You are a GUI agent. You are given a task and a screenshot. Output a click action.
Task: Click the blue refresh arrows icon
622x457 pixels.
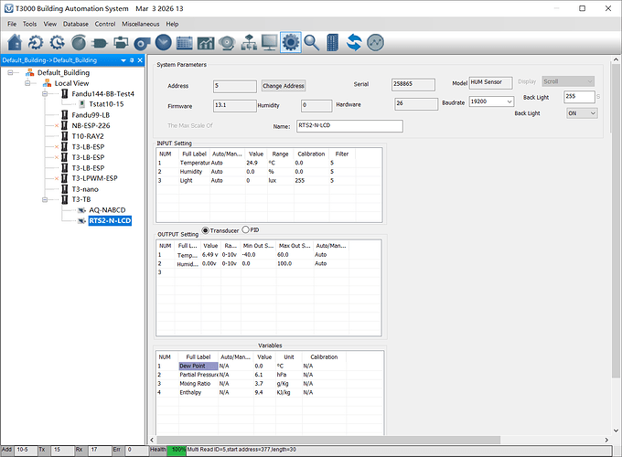pos(354,42)
